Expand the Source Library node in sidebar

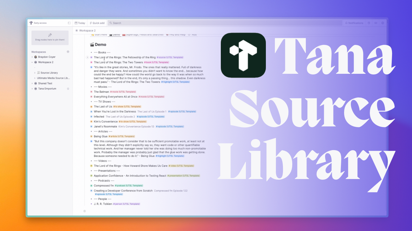[35, 73]
